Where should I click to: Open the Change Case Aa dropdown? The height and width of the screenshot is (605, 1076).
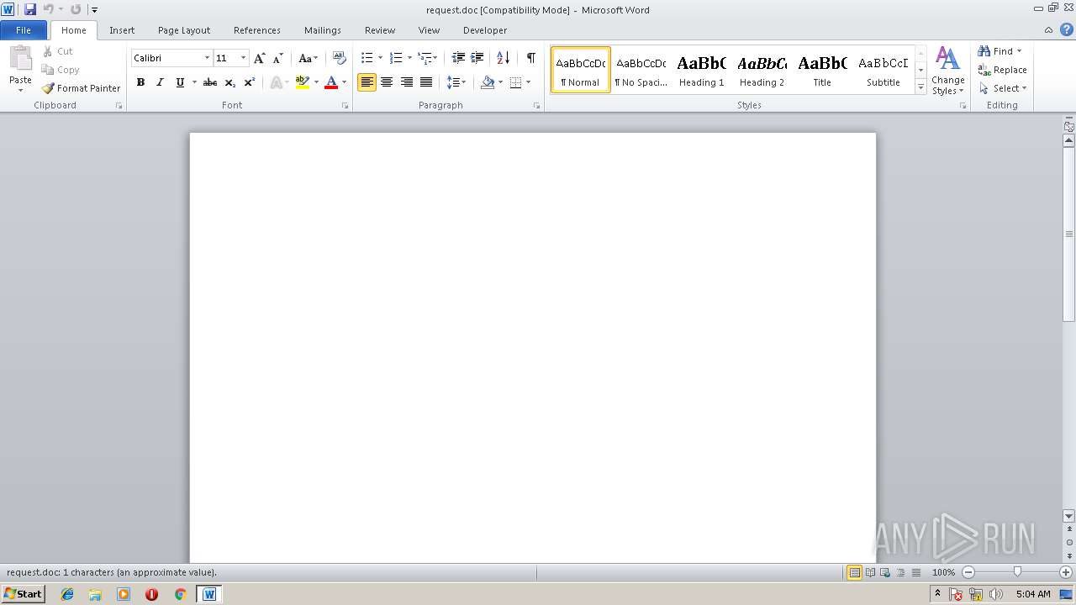tap(308, 58)
